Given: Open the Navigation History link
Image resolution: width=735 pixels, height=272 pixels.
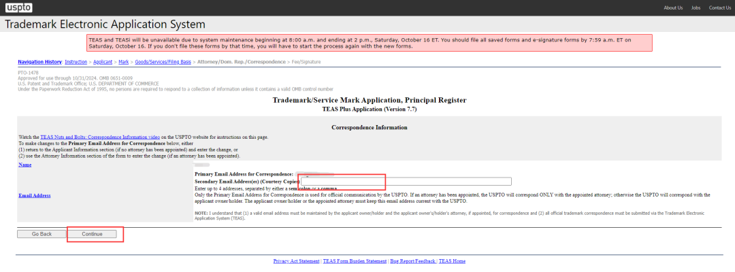Looking at the screenshot, I should point(40,62).
